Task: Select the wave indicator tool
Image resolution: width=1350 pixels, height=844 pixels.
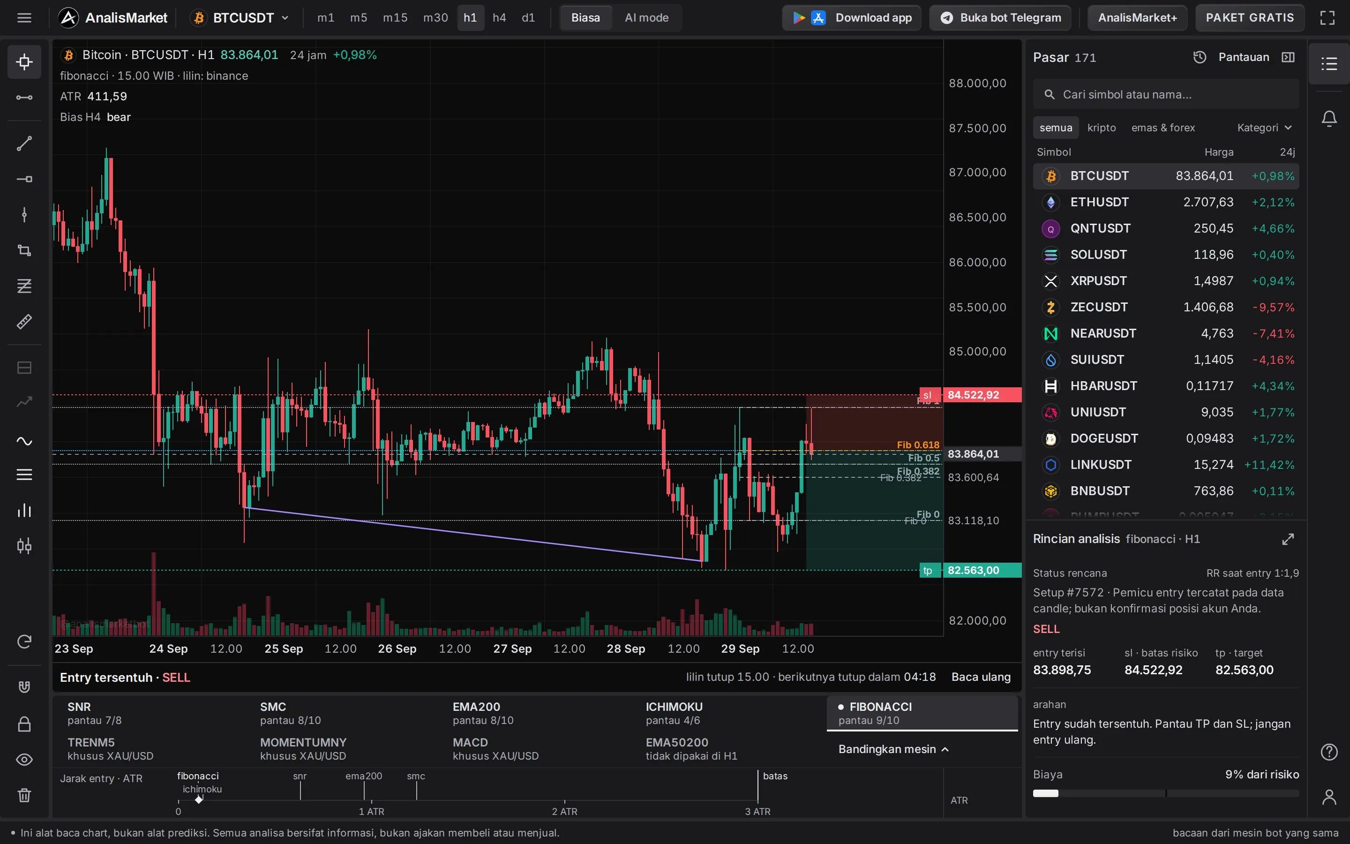Action: pyautogui.click(x=24, y=441)
